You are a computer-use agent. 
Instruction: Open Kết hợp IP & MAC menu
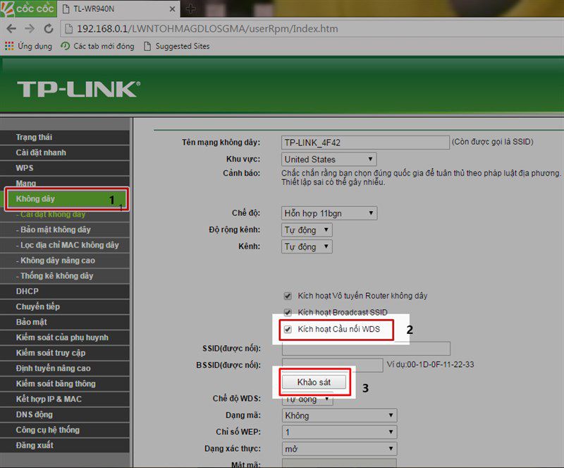pyautogui.click(x=65, y=400)
